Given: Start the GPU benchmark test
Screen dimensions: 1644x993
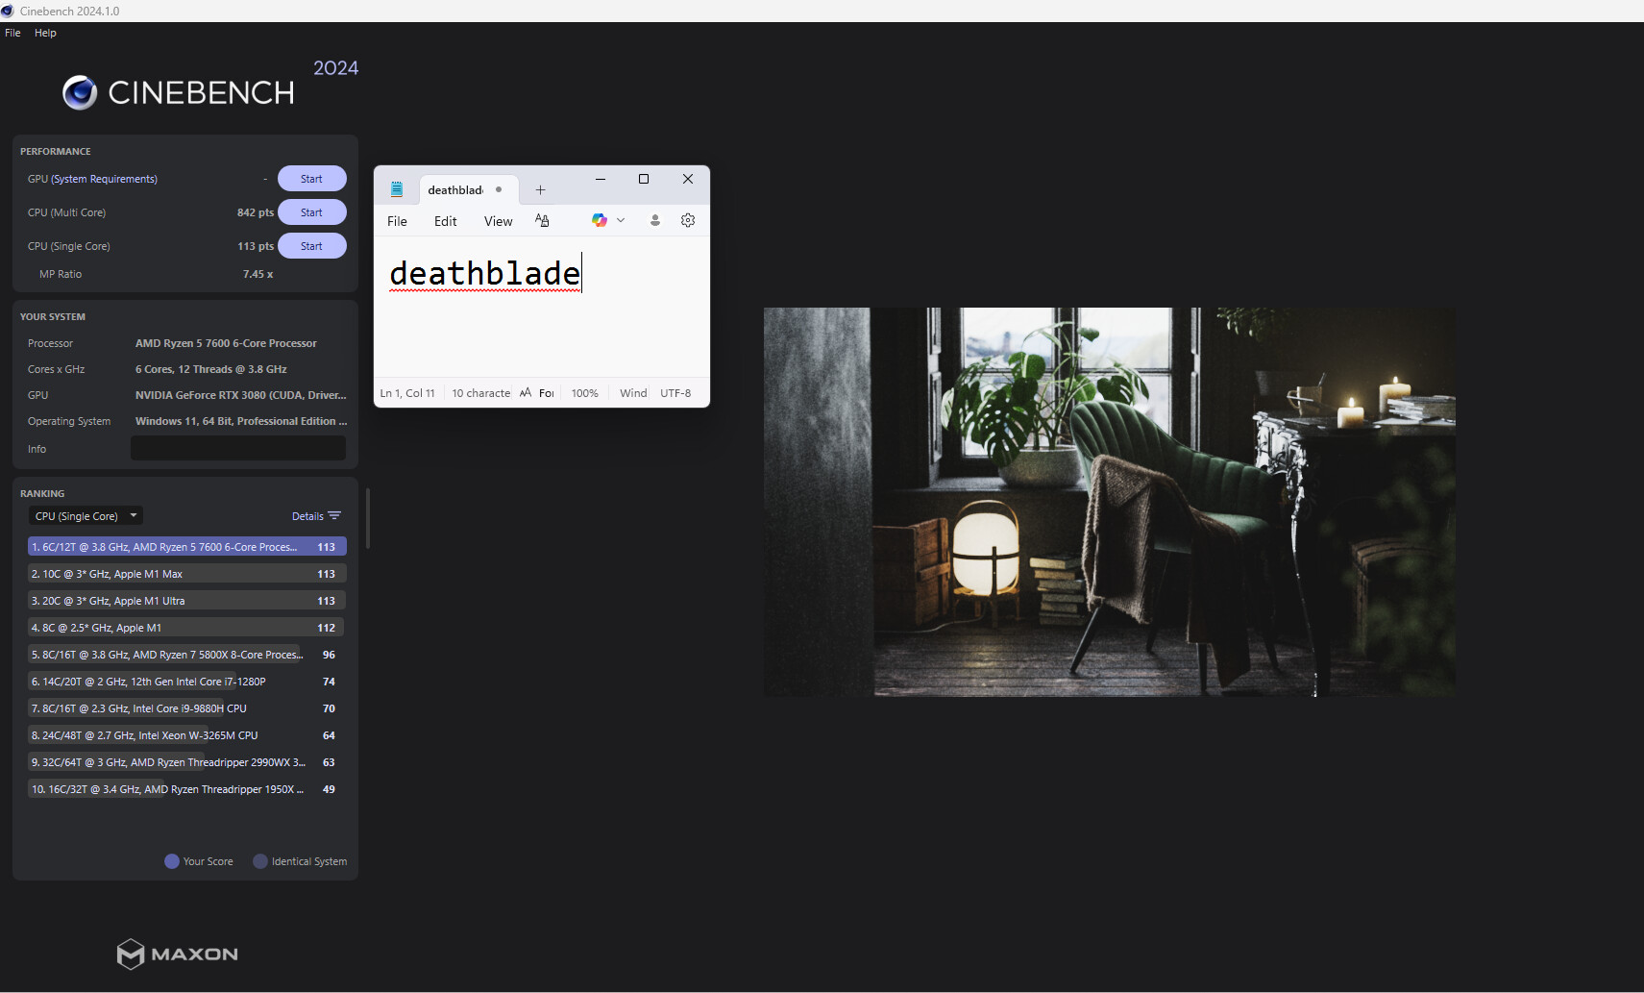Looking at the screenshot, I should (x=311, y=179).
